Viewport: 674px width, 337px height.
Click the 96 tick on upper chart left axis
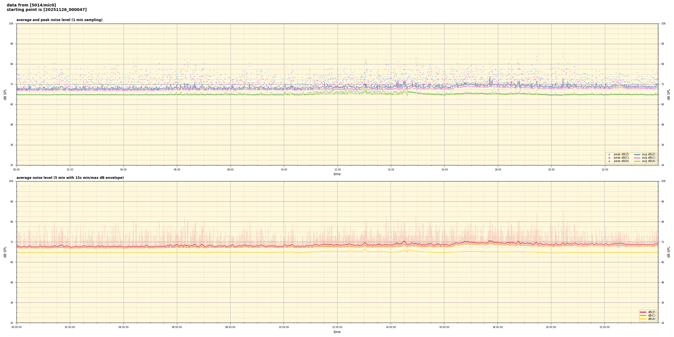point(11,44)
